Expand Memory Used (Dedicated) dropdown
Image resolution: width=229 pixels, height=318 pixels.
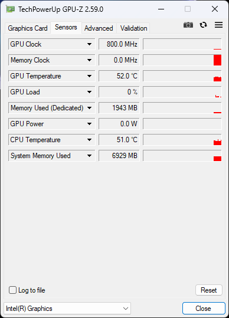89,108
